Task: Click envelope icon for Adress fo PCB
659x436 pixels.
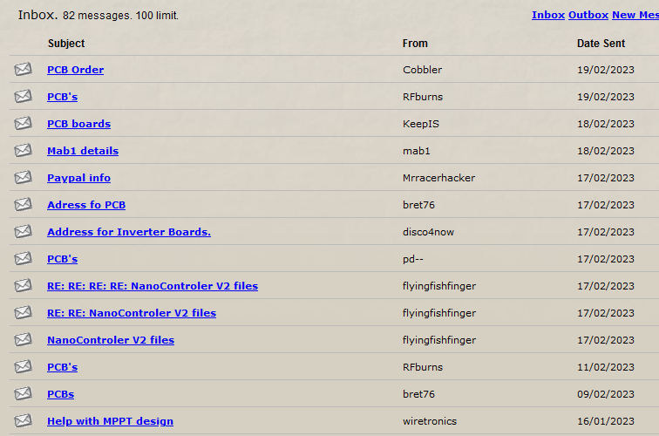Action: 23,205
